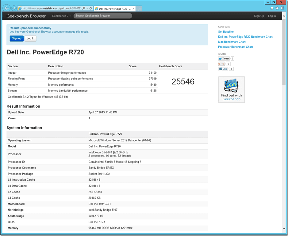Click the L3 Cache value 20480 KB
Image resolution: width=288 pixels, height=236 pixels.
coord(94,198)
